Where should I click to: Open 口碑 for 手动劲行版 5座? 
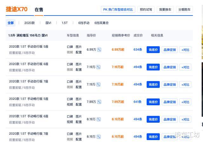pyautogui.click(x=70, y=47)
